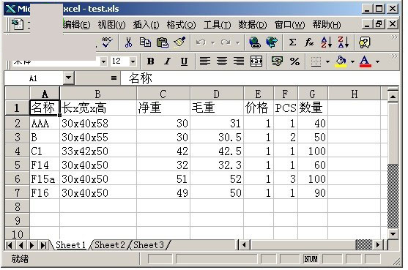
Task: Align cell text to the right
Action: click(239, 61)
